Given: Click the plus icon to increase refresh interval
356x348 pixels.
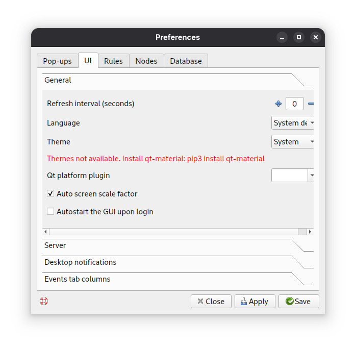Looking at the screenshot, I should (x=278, y=104).
